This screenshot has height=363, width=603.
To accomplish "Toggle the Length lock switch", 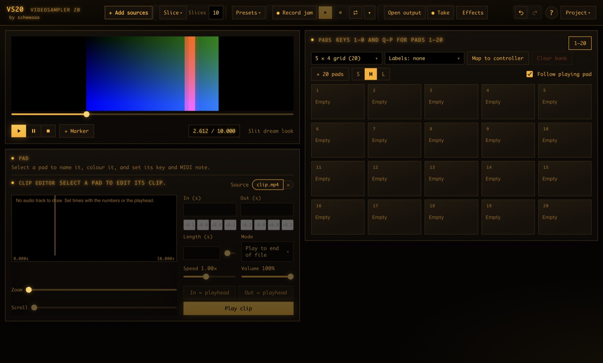I will (x=230, y=253).
